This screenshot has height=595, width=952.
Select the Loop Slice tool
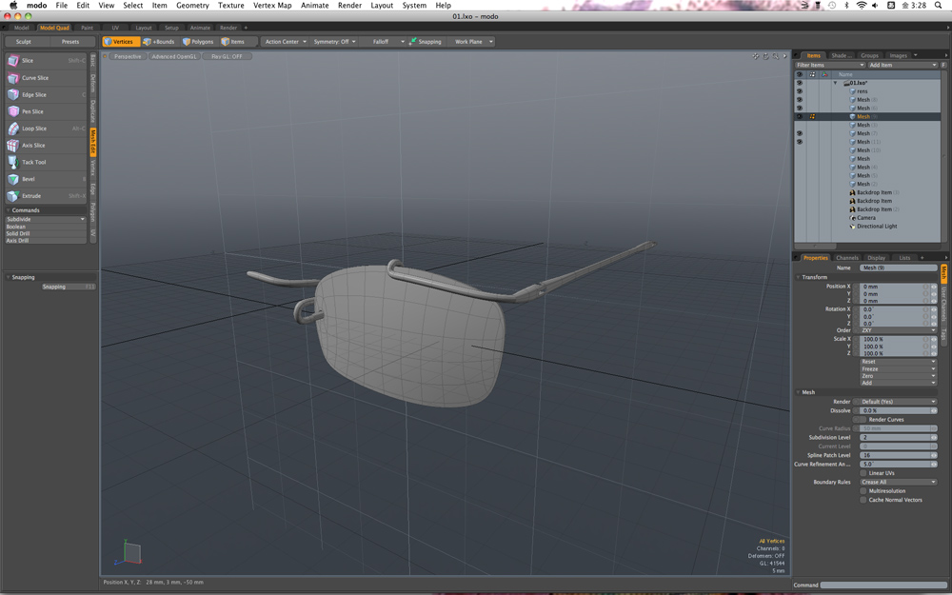pos(46,129)
